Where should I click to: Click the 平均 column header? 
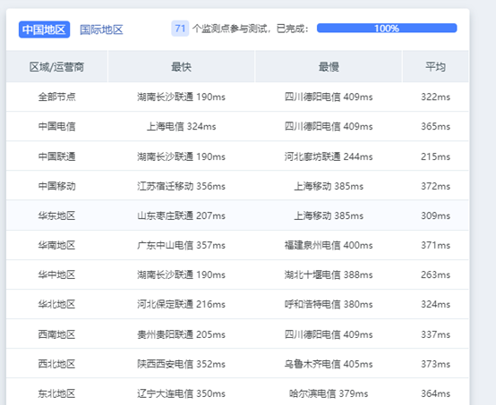436,67
